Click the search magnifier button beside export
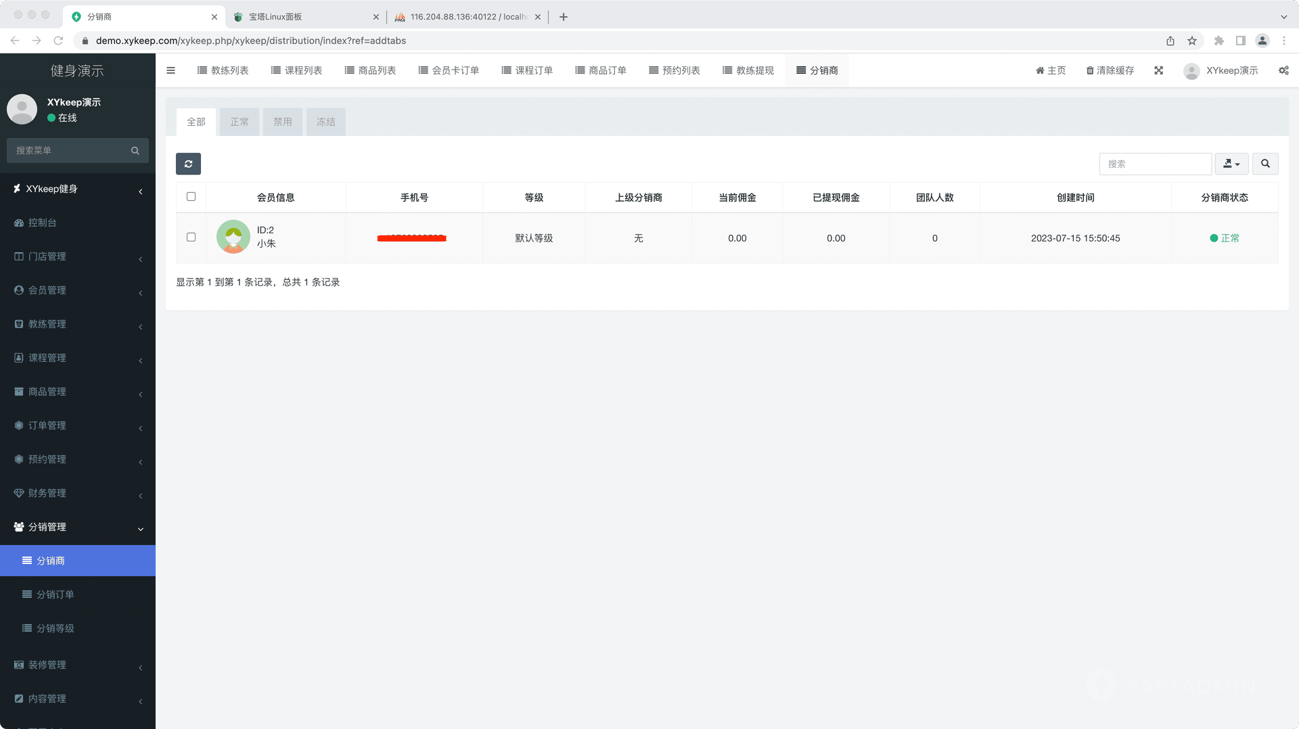The width and height of the screenshot is (1299, 729). [1264, 164]
